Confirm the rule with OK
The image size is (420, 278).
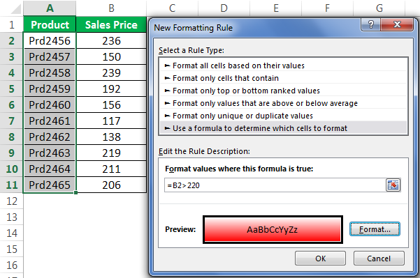(320, 258)
